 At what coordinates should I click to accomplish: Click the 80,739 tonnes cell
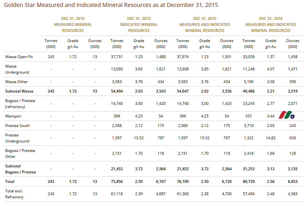pos(249,182)
